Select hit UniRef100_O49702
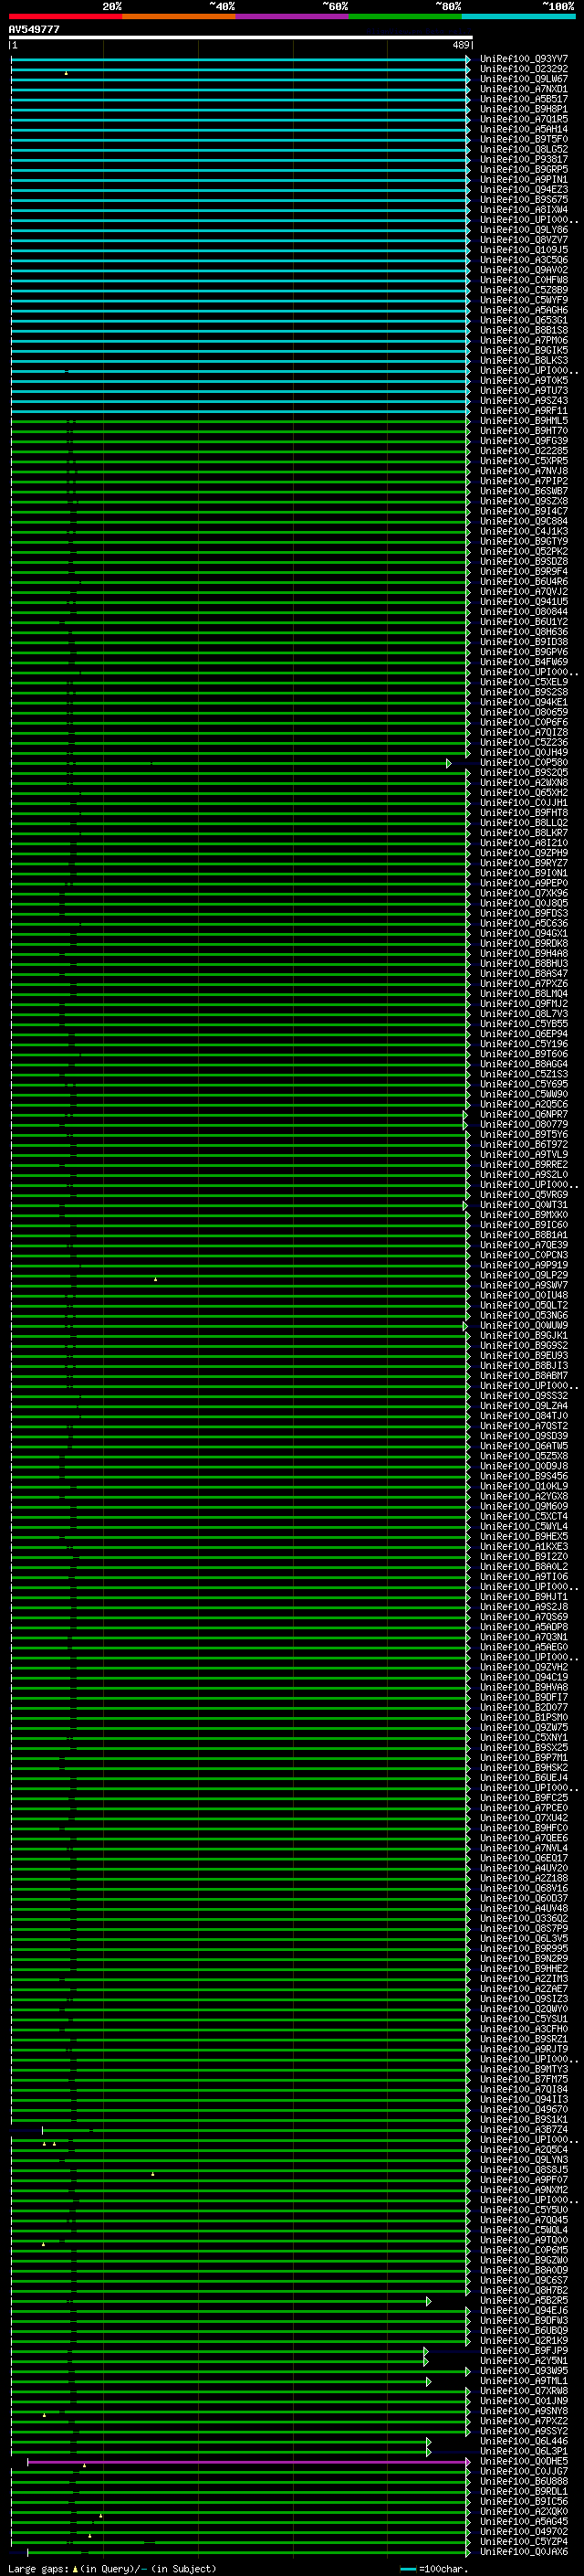 point(523,2531)
